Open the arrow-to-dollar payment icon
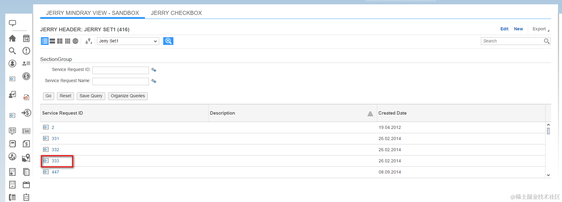Viewport: 562px width, 202px height. point(26,113)
